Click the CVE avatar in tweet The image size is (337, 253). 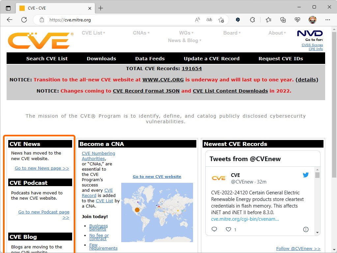click(x=219, y=178)
